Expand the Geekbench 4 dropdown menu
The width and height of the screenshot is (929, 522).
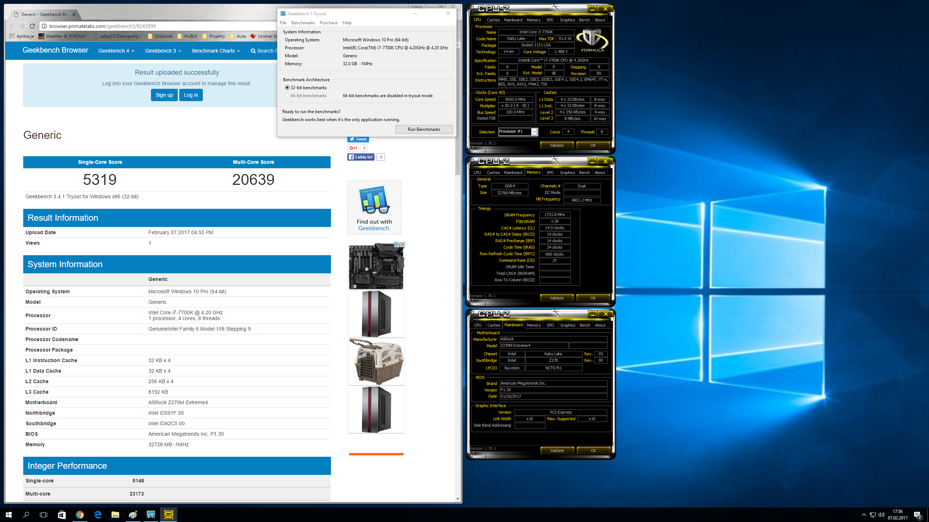point(116,51)
